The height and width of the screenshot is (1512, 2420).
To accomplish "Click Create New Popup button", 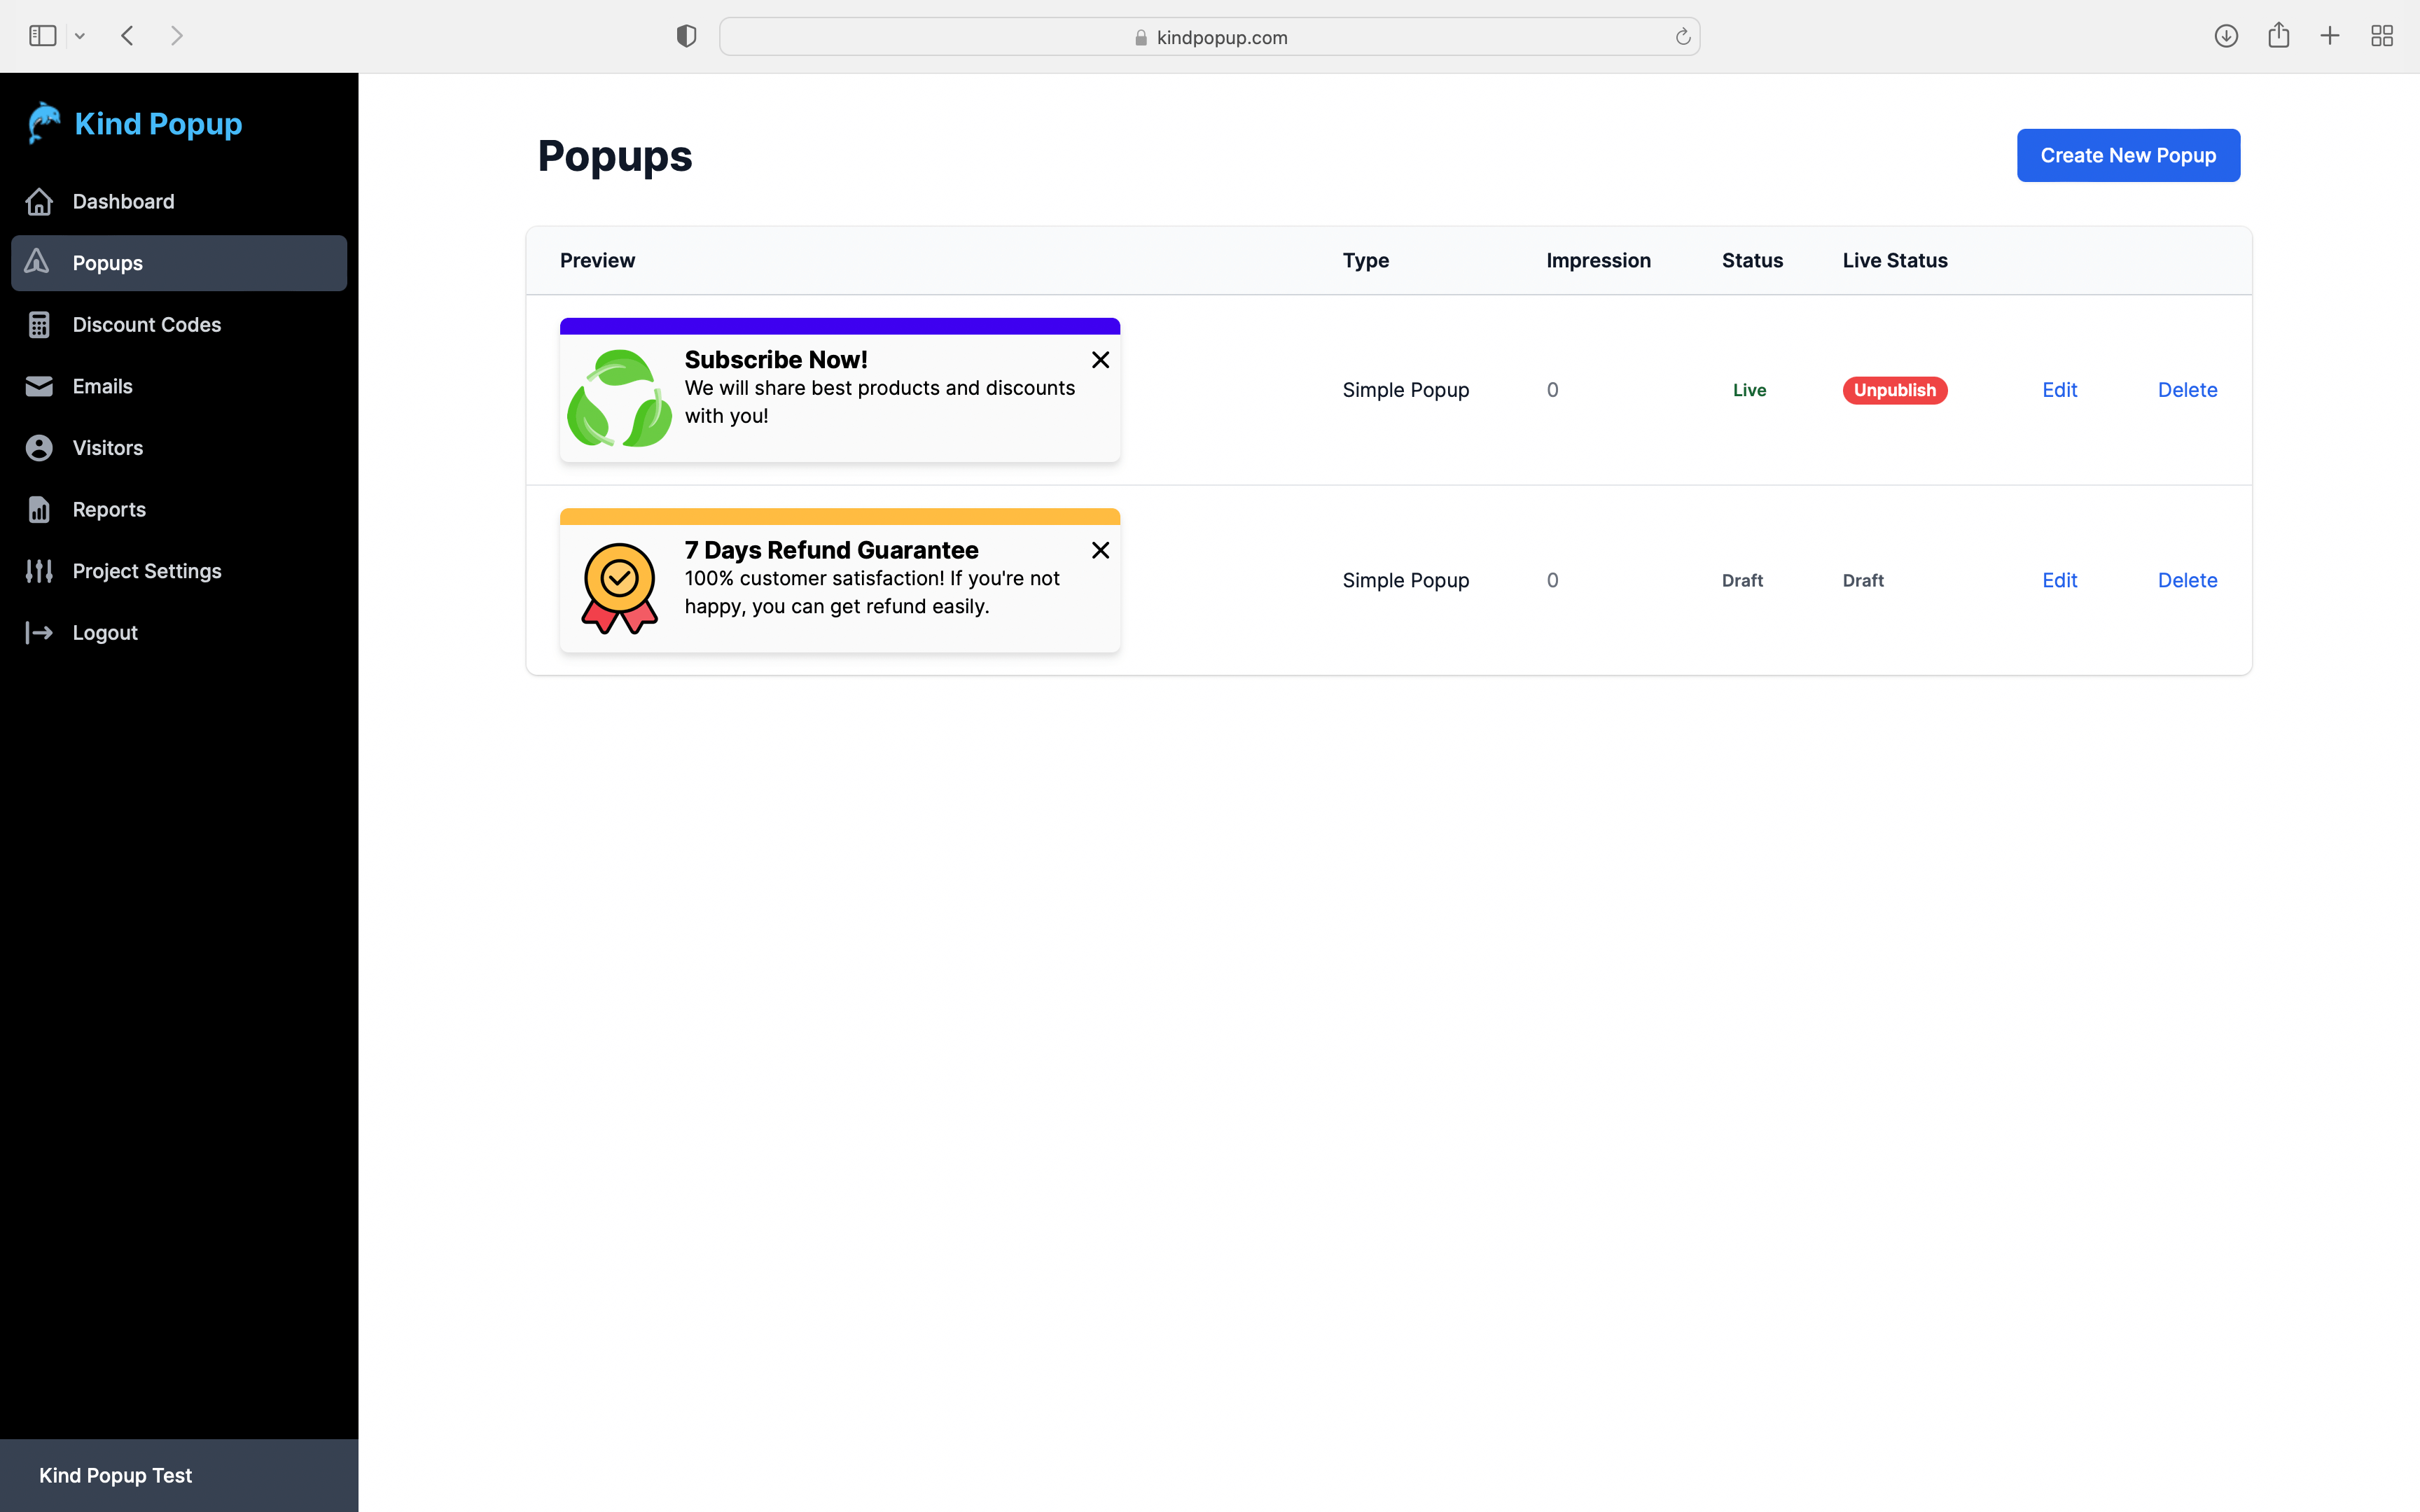I will pos(2129,155).
